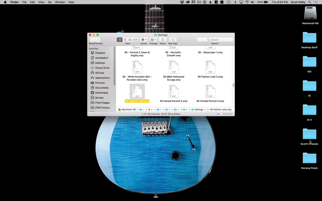Screen dimensions: 322x201
Task: Open the File menu
Action: point(24,2)
